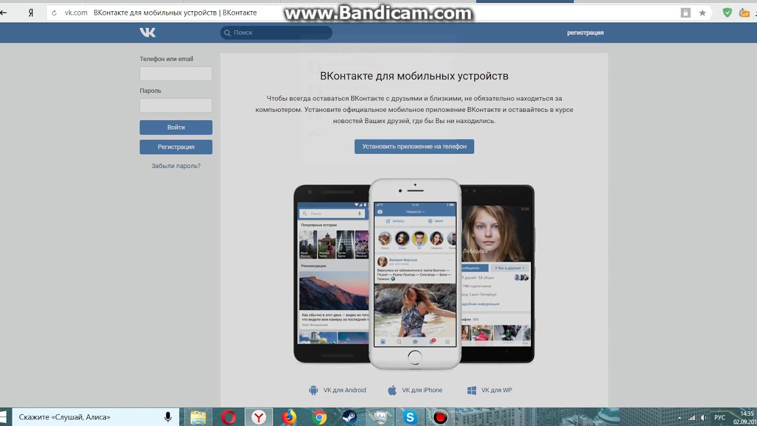Click the left Android phone mockup image
Screen dimensions: 757x426
[331, 274]
